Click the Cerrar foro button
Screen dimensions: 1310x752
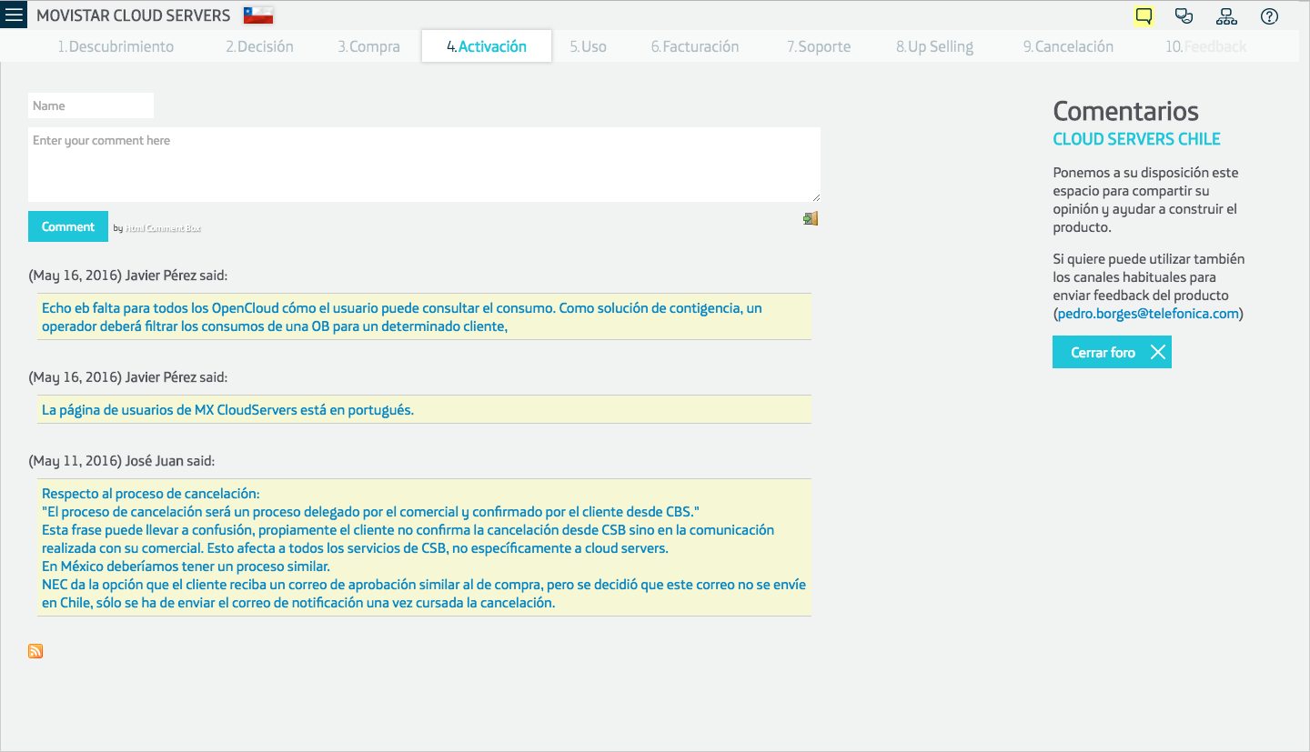coord(1112,352)
